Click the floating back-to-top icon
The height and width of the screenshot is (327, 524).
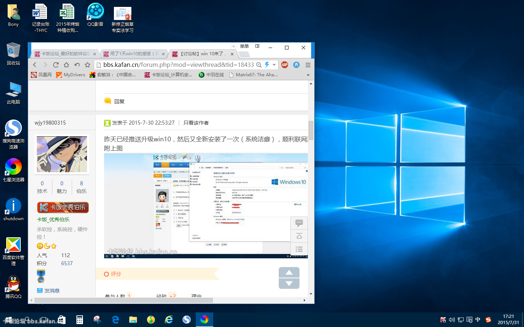(x=299, y=236)
